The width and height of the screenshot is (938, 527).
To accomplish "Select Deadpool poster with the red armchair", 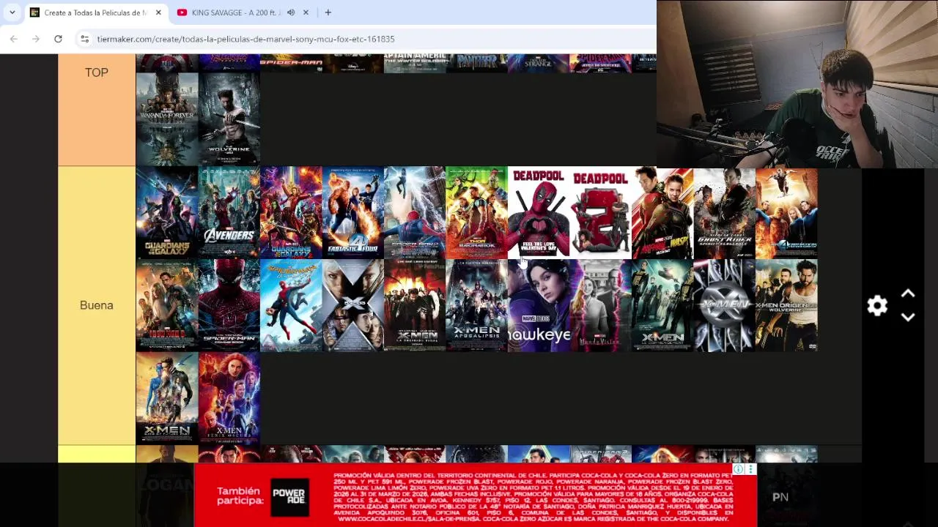I will 600,213.
